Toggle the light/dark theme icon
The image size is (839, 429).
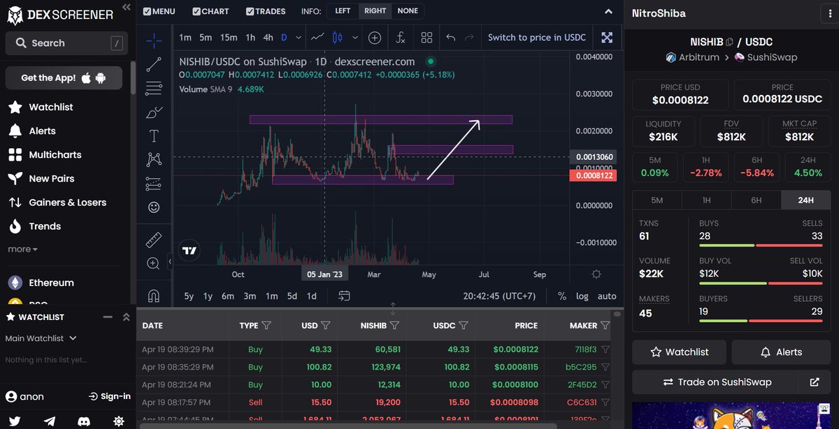(x=119, y=421)
